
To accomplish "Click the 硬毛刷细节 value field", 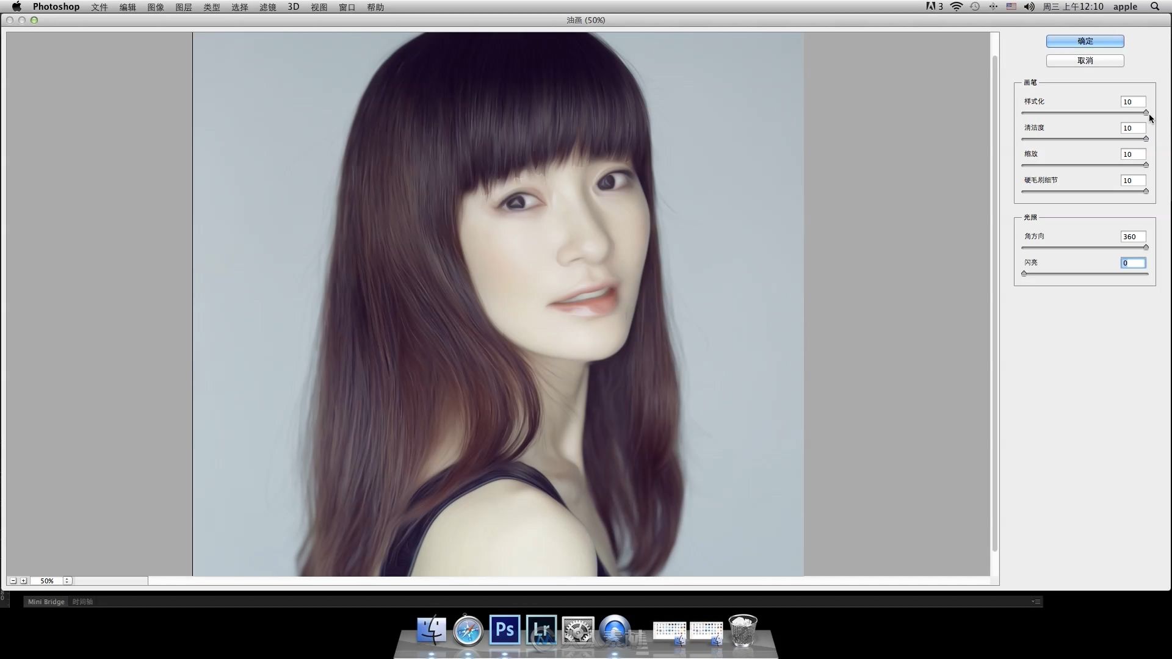I will coord(1133,181).
